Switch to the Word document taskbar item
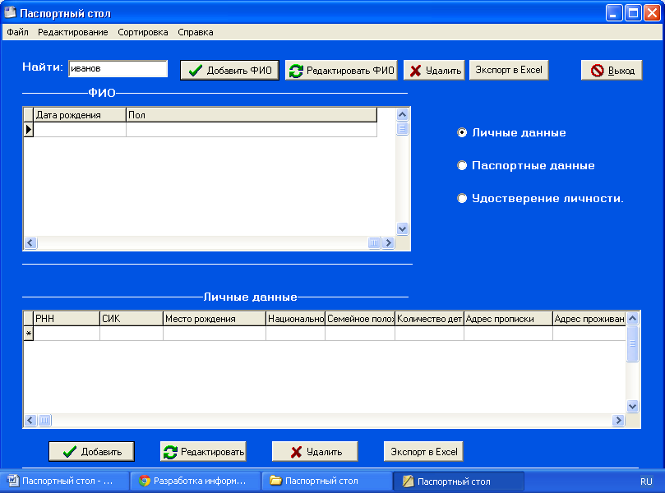The width and height of the screenshot is (665, 493). click(65, 481)
